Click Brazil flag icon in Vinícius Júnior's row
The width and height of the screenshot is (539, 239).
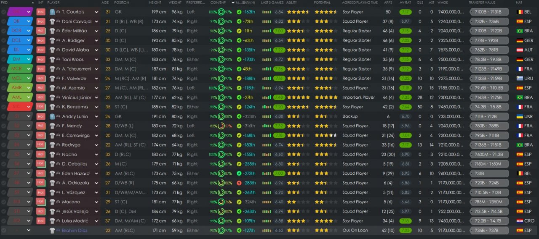click(x=519, y=97)
